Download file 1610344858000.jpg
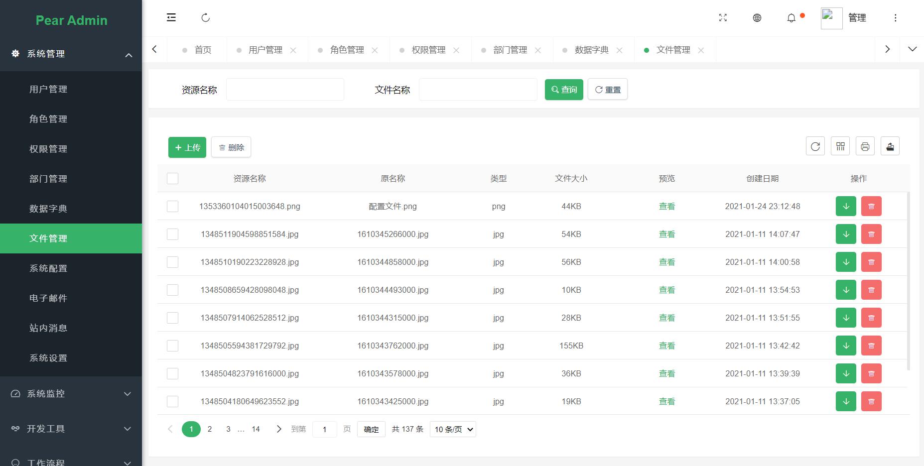924x466 pixels. click(x=846, y=262)
